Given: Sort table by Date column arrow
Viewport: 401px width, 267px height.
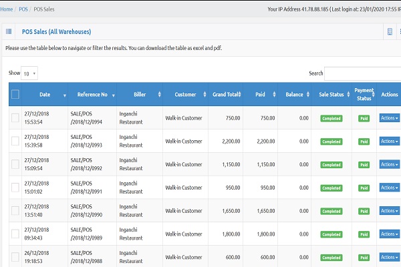Looking at the screenshot, I should [x=65, y=95].
